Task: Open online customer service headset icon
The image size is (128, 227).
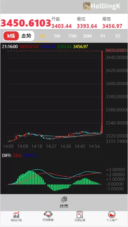Action: (x=48, y=214)
